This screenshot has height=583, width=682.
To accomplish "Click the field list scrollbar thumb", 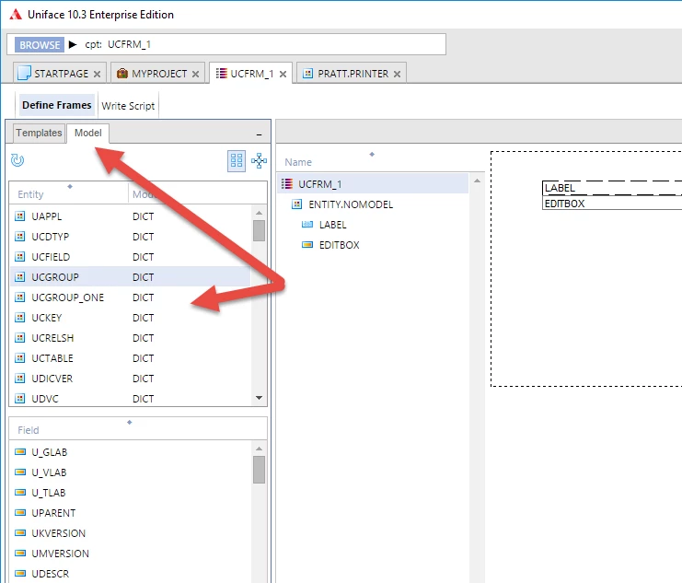I will click(260, 470).
